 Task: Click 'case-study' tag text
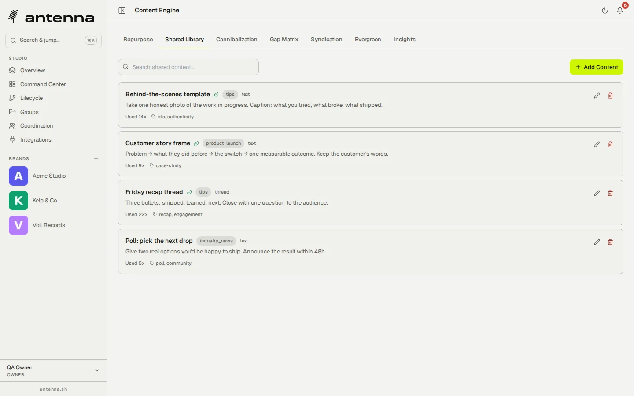169,166
